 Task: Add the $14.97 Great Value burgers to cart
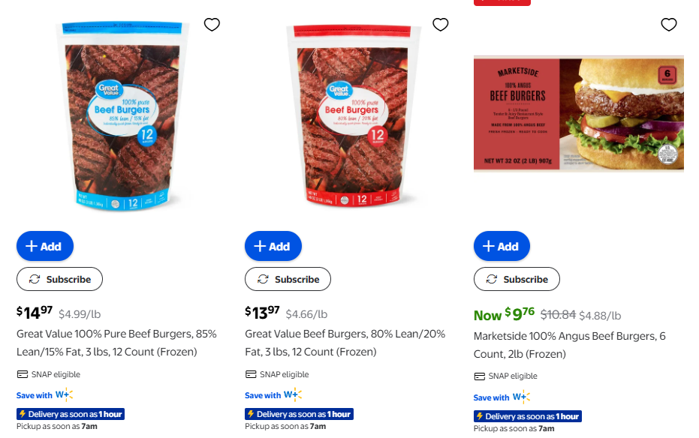point(45,246)
